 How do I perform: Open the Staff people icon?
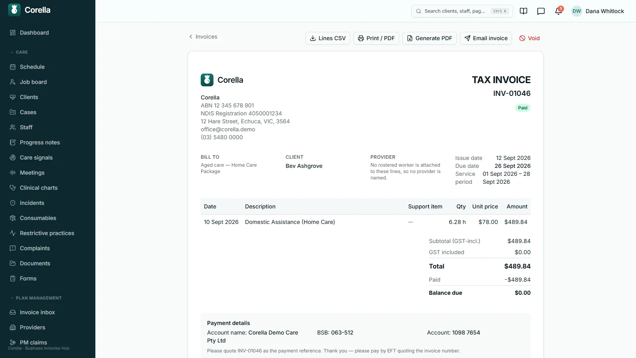(13, 127)
